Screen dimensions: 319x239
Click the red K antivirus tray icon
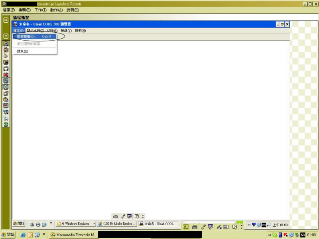(286, 235)
